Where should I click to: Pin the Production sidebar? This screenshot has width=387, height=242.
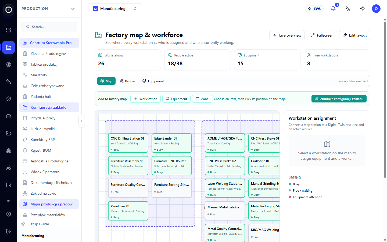point(73,9)
